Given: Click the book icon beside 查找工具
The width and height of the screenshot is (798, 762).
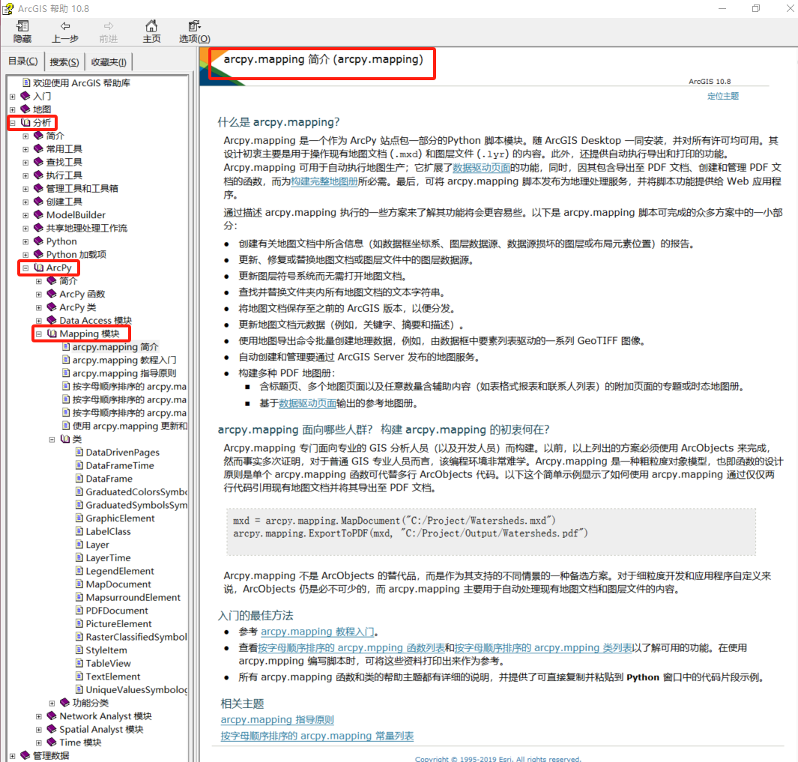Looking at the screenshot, I should pos(39,162).
